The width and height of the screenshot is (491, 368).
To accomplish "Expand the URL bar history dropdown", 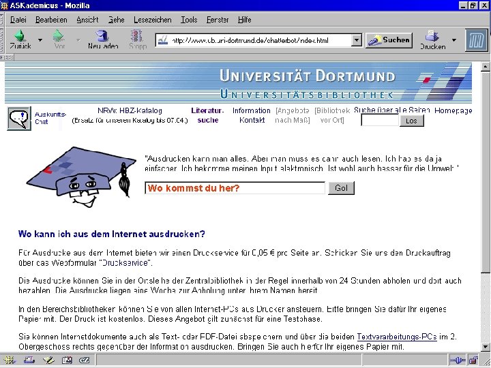I will 357,40.
